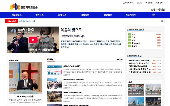Open the 선교정보 menu
170x106 pixels.
pos(108,15)
